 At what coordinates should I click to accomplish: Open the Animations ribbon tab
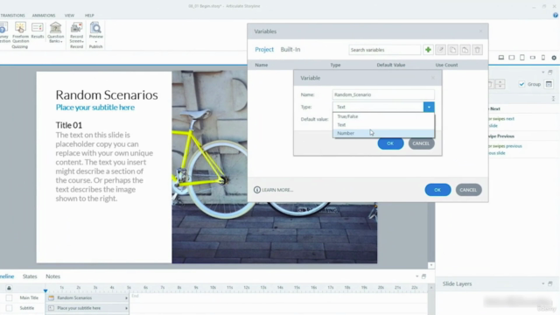44,16
